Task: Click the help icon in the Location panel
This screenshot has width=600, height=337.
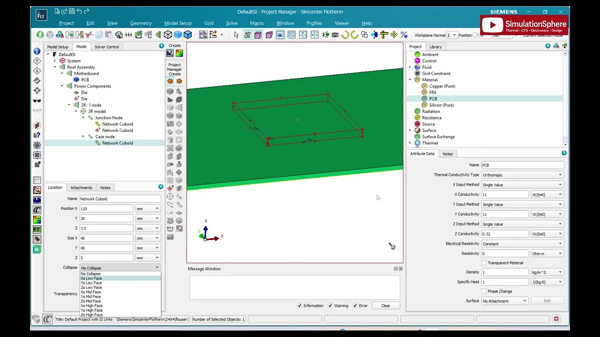Action: (x=161, y=187)
